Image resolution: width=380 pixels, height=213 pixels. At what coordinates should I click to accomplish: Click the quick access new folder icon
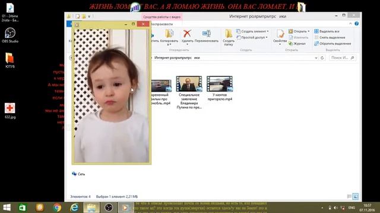tap(84, 17)
